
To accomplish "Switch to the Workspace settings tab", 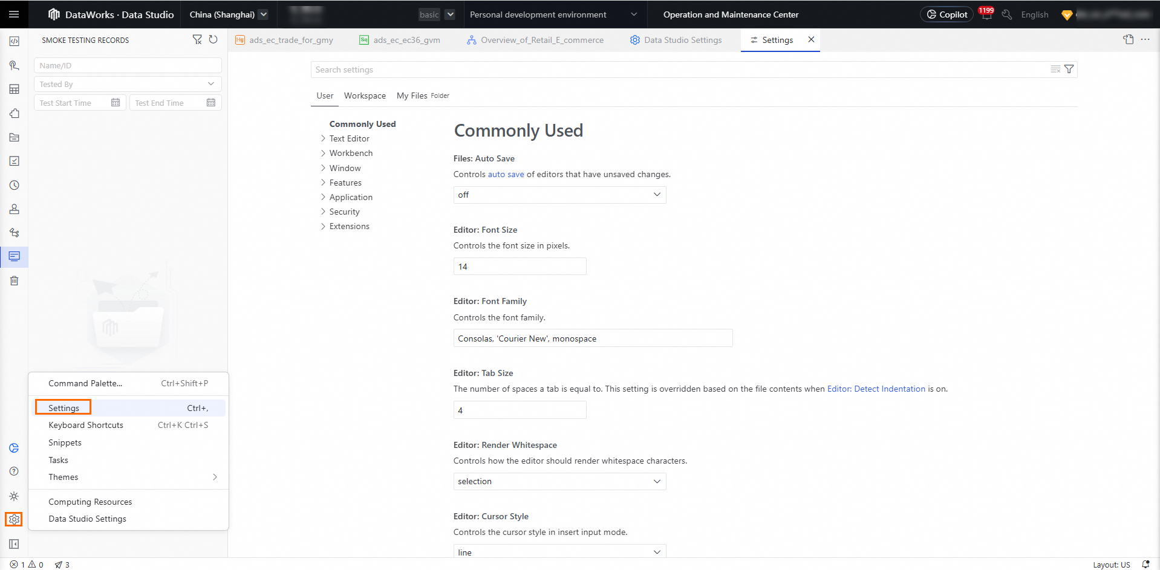I will [365, 96].
